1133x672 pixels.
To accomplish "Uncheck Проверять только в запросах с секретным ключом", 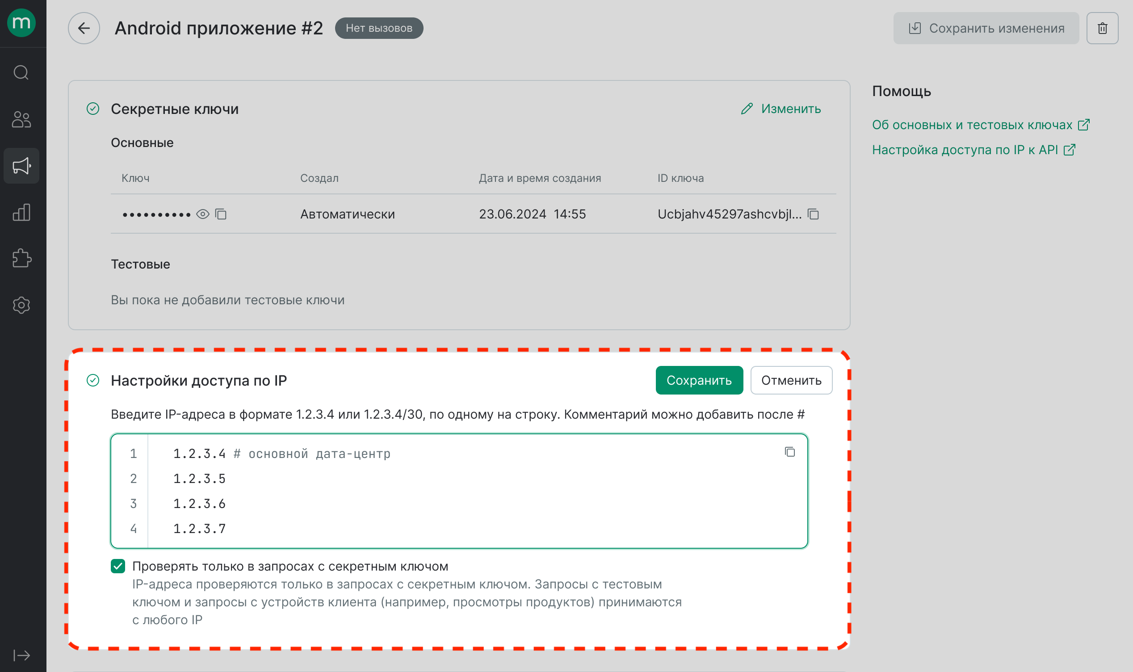I will 118,566.
